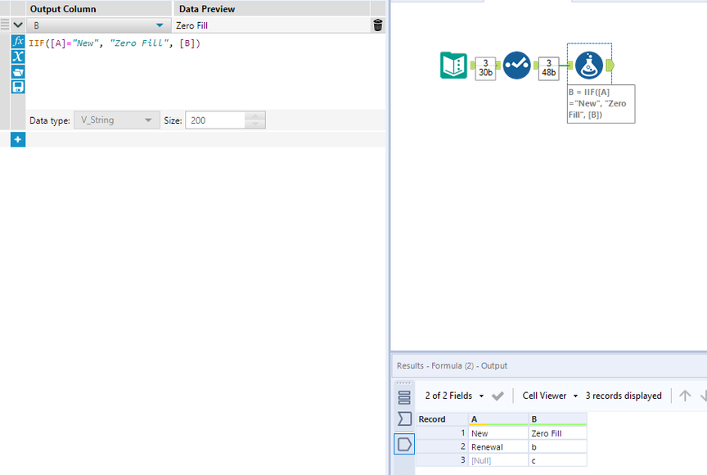707x475 pixels.
Task: Open the 2 of 2 Fields dropdown
Action: pyautogui.click(x=454, y=396)
